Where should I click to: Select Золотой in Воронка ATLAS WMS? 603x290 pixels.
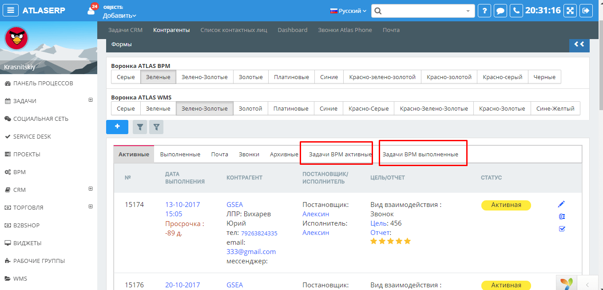click(250, 108)
